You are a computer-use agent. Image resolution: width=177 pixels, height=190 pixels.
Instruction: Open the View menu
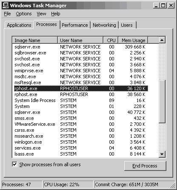pos(41,14)
